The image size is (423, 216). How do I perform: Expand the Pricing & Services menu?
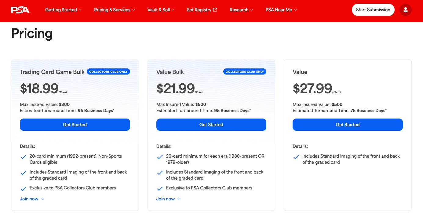(x=115, y=10)
